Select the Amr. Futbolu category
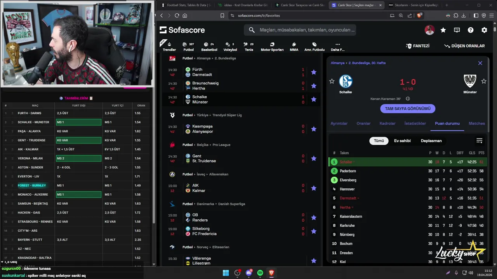This screenshot has width=497, height=279. pos(314,46)
